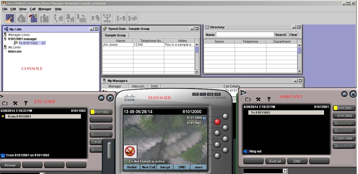Toggle DND softkey on MANAGER IP phone
Viewport: 358px width, 174px height.
pyautogui.click(x=182, y=167)
